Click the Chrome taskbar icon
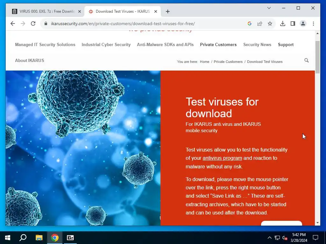Screen dimensions: 326x244 55,238
